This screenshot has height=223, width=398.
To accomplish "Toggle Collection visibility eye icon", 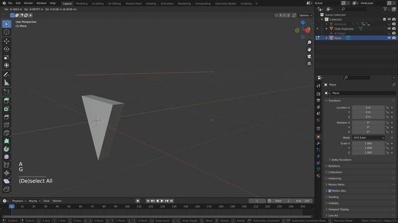I will pyautogui.click(x=389, y=19).
